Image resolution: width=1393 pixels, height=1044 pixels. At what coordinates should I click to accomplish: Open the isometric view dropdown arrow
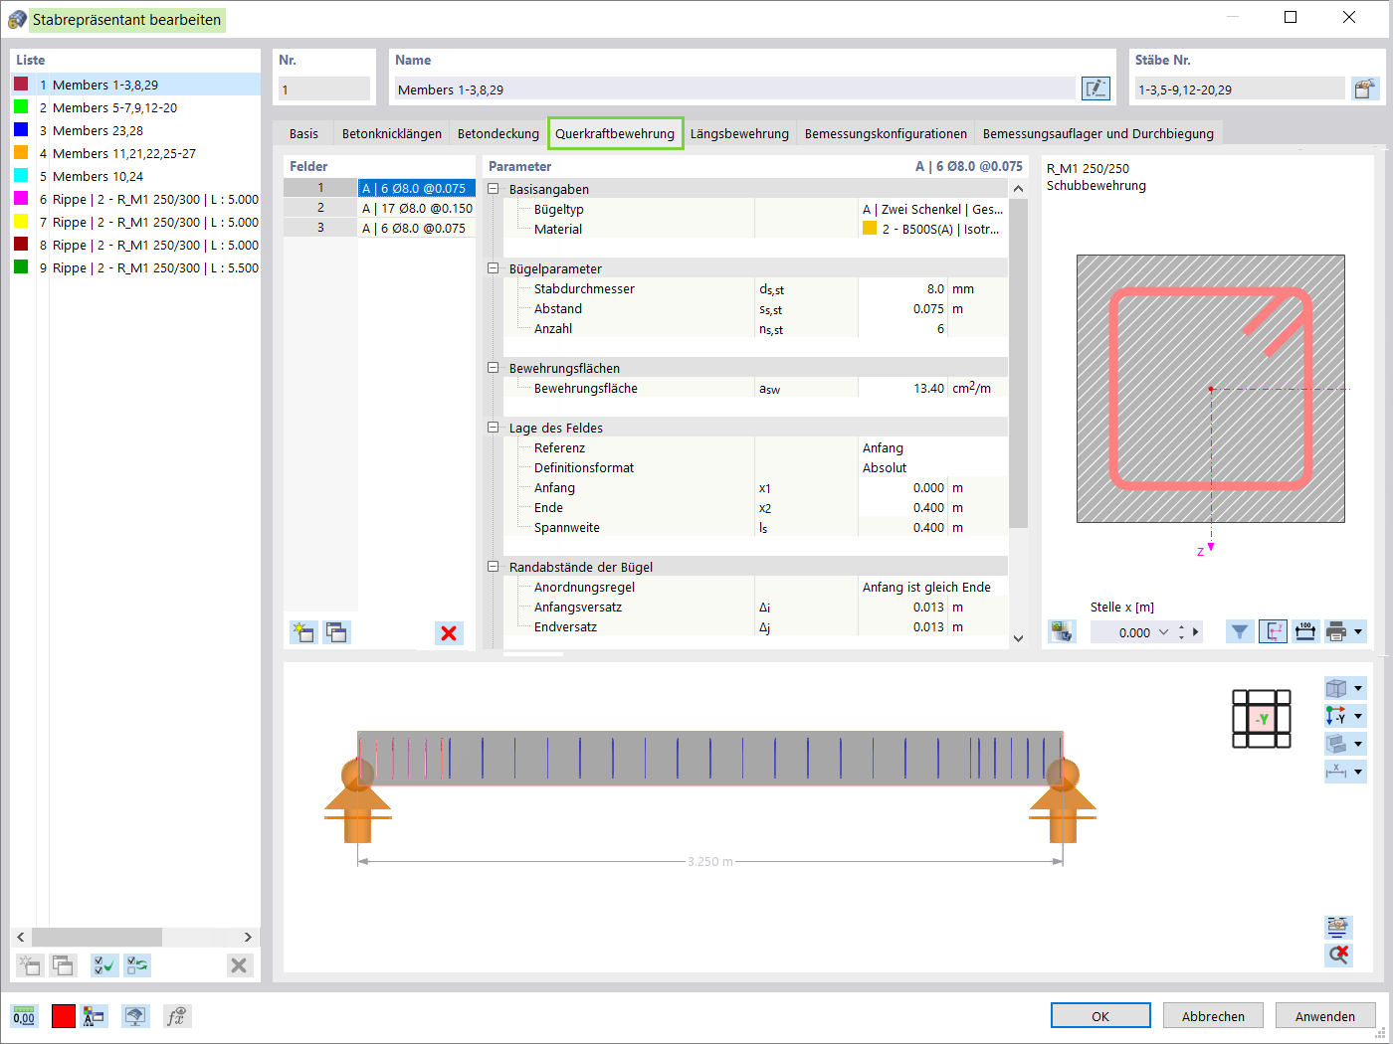tap(1358, 688)
